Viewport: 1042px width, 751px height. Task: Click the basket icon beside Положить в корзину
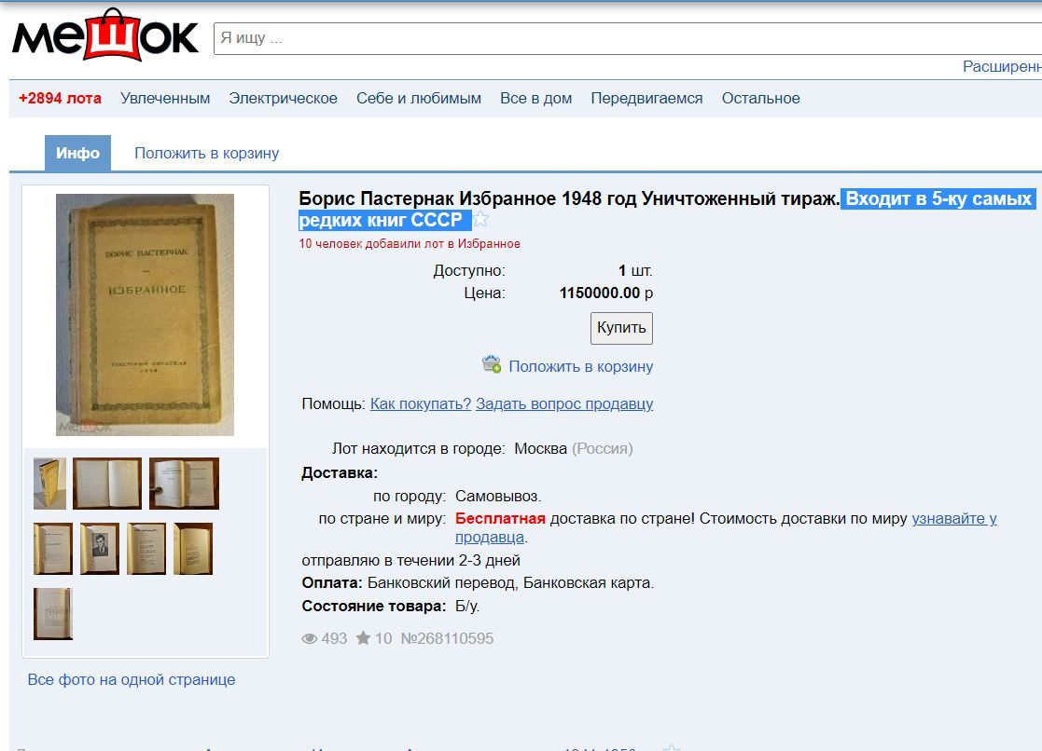[x=492, y=364]
